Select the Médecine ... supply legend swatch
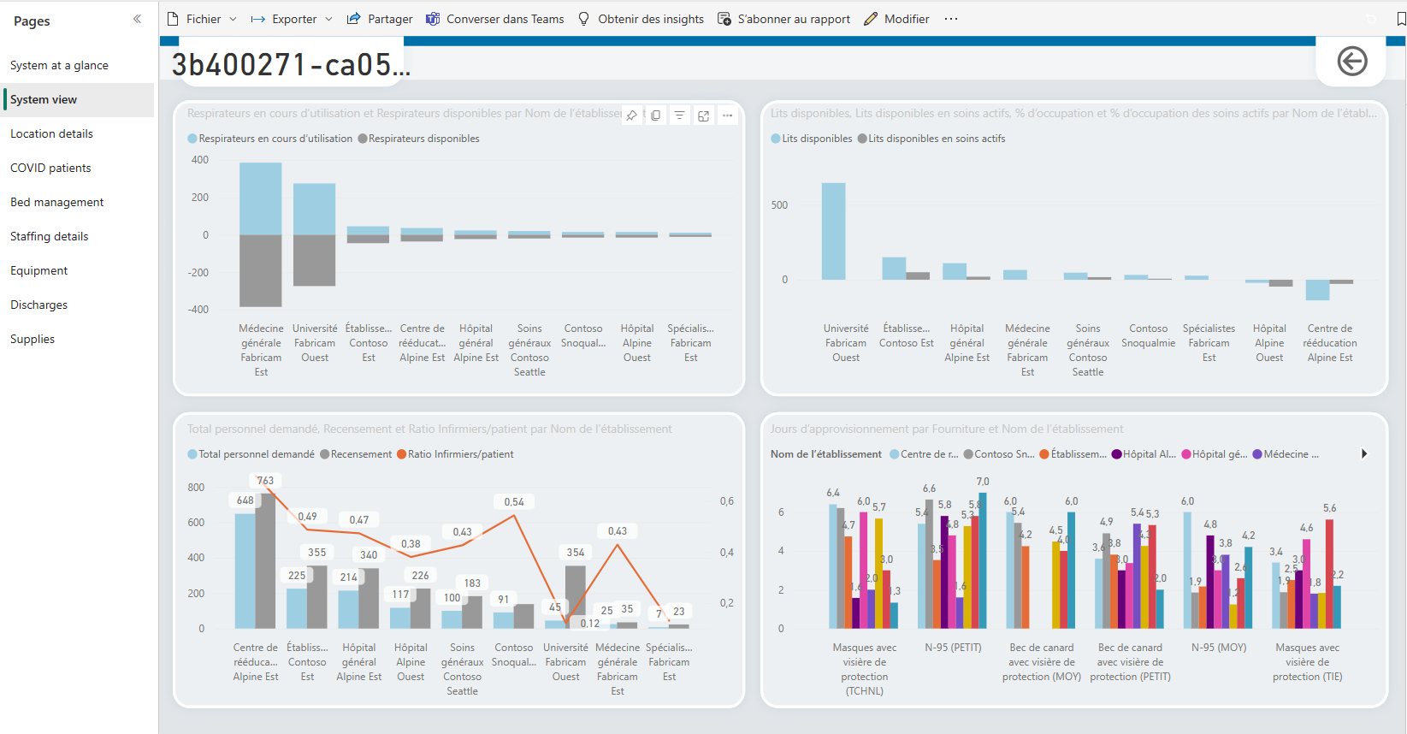Image resolution: width=1407 pixels, height=734 pixels. [x=1257, y=454]
